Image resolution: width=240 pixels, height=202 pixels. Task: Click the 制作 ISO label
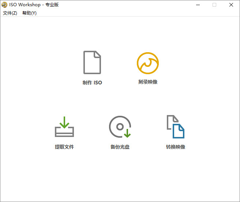click(x=92, y=83)
